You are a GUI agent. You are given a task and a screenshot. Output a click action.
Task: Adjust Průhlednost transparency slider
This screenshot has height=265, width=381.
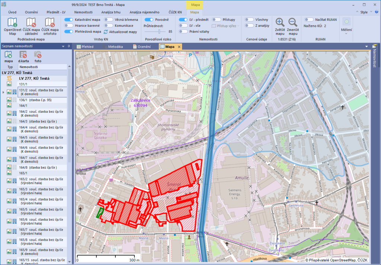click(x=159, y=32)
